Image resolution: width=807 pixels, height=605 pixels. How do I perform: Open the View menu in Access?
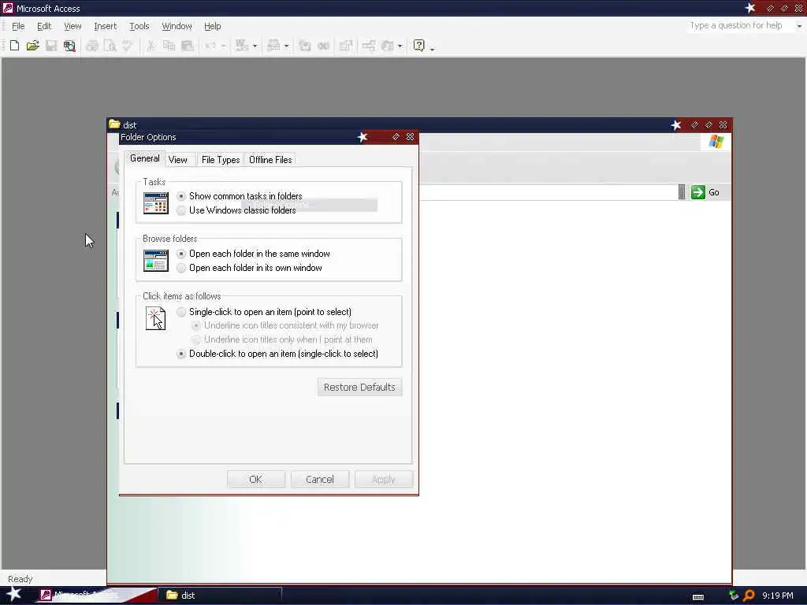coord(73,26)
